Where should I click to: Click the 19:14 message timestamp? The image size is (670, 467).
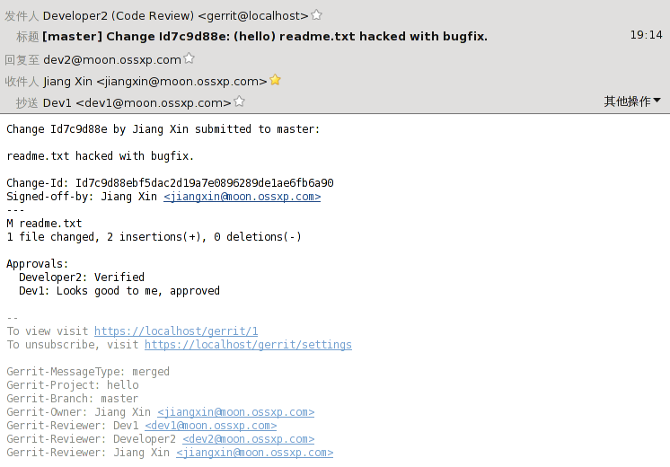pos(646,35)
